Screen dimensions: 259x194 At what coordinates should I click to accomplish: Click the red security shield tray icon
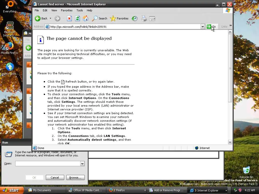(240, 190)
